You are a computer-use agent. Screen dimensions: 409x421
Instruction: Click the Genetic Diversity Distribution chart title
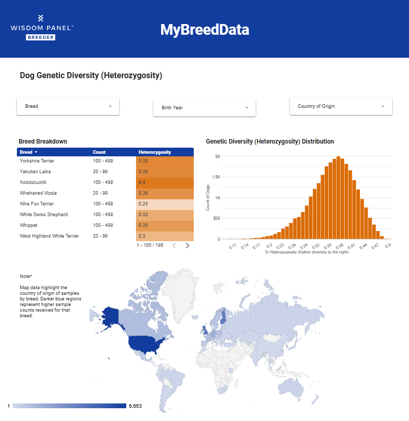pos(270,142)
